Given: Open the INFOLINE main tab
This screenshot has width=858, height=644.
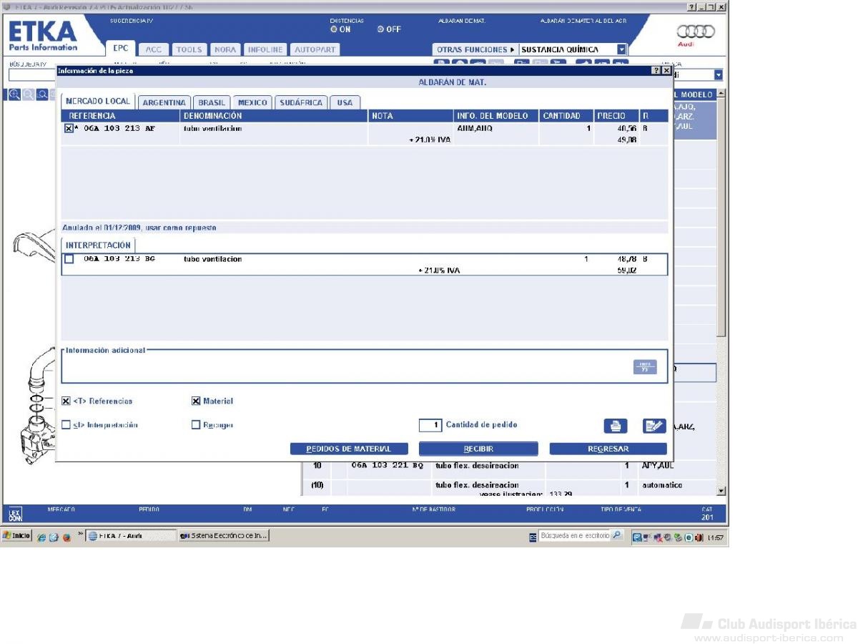Looking at the screenshot, I should 265,49.
